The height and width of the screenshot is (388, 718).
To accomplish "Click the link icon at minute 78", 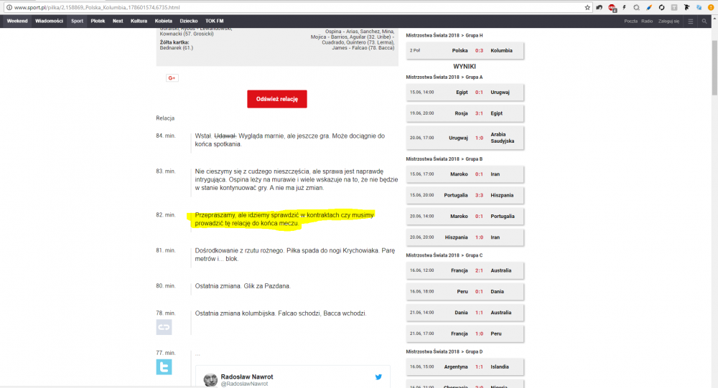I will tap(164, 328).
